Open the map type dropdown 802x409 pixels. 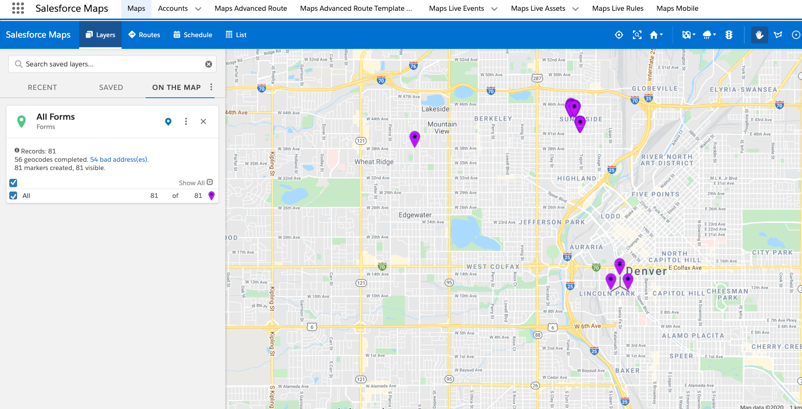[689, 35]
